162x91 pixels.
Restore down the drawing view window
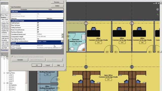coord(156,3)
